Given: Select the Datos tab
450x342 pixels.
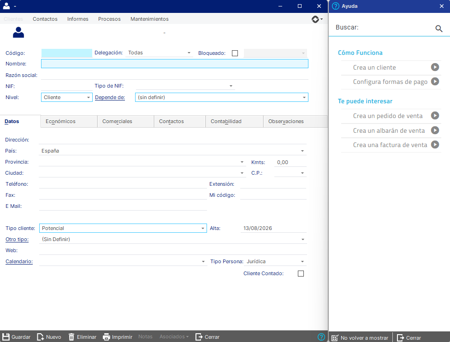Looking at the screenshot, I should click(20, 121).
